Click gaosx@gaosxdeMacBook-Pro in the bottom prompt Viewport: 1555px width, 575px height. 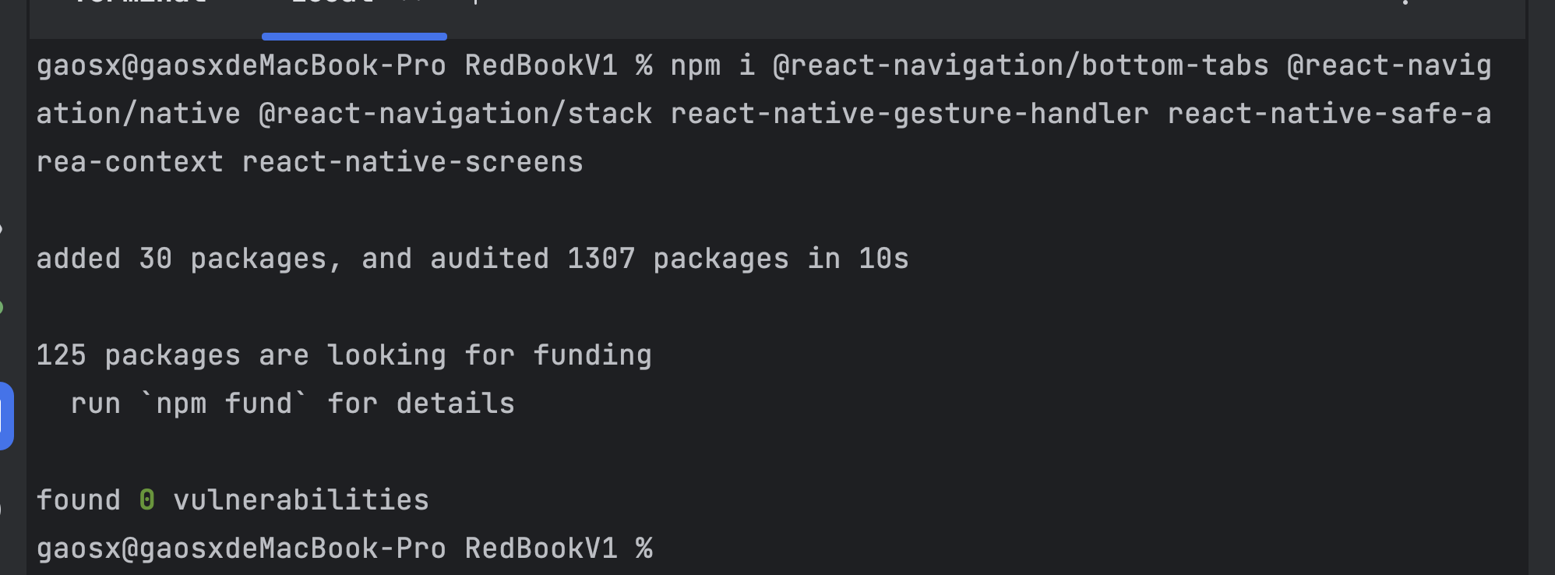241,549
